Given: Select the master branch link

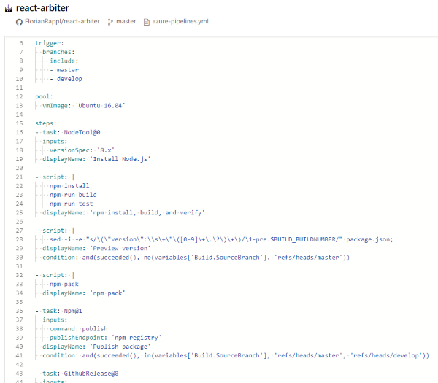Looking at the screenshot, I should pyautogui.click(x=126, y=21).
